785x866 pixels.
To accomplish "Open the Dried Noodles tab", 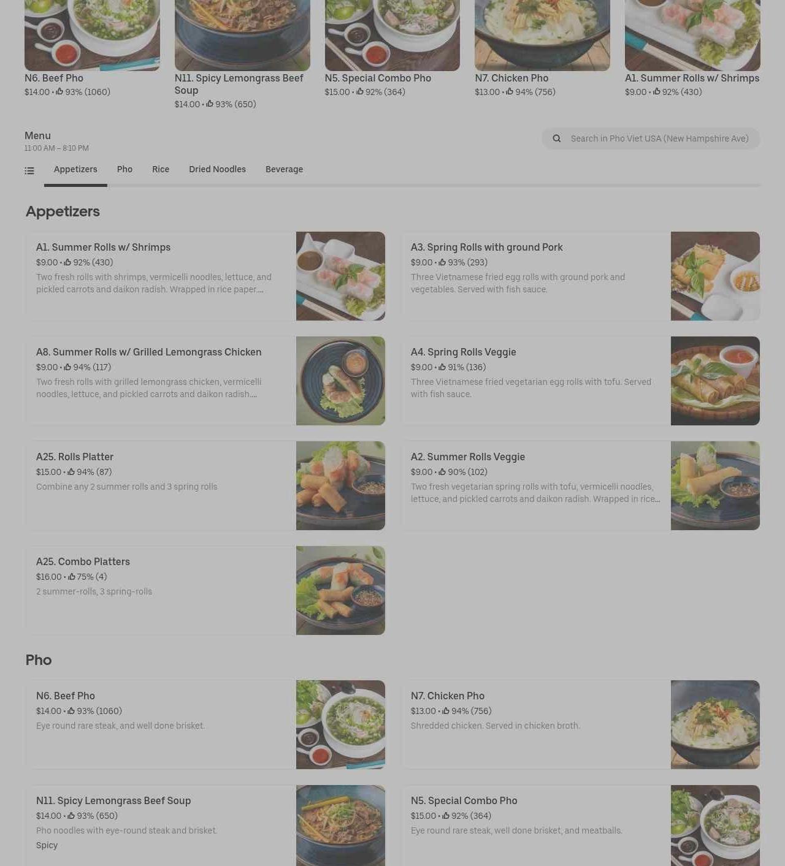I will point(217,169).
